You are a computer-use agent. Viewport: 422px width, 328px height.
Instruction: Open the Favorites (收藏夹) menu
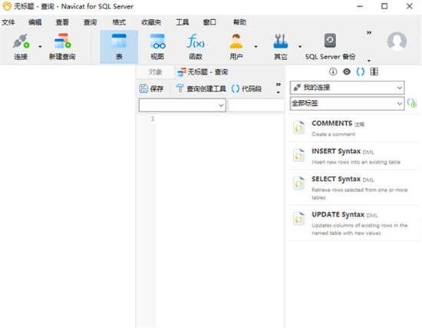tap(151, 22)
